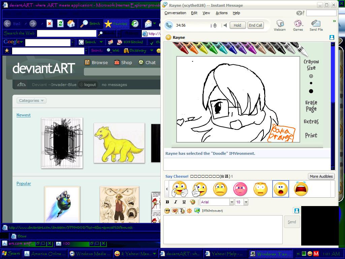Click the Send File paperclip icon

coord(316,25)
